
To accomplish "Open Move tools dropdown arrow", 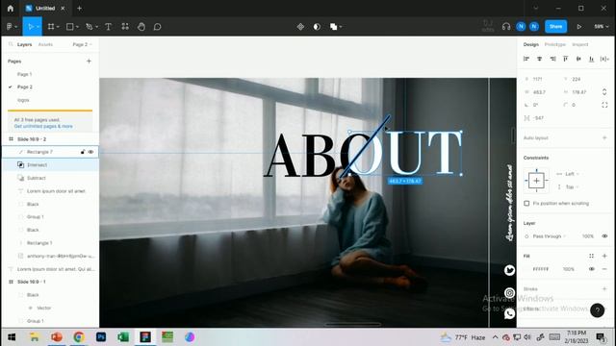I will coord(38,27).
